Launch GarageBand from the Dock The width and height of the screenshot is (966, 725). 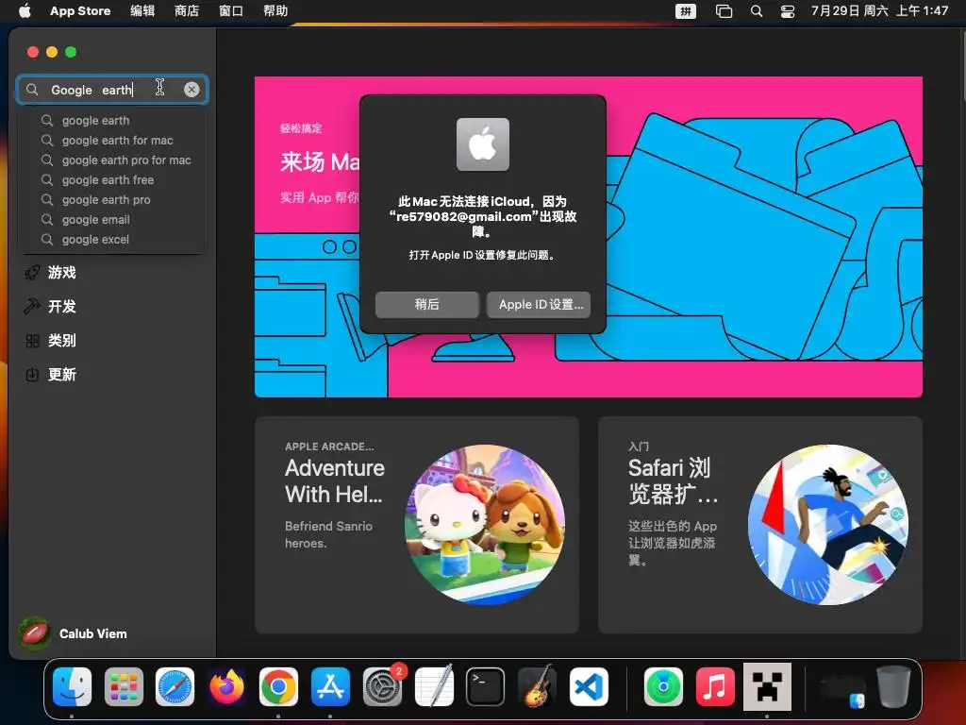pos(537,687)
